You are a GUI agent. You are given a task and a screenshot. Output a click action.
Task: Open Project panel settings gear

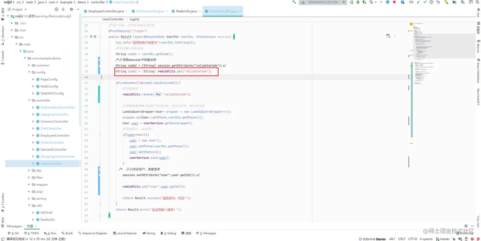pyautogui.click(x=71, y=9)
